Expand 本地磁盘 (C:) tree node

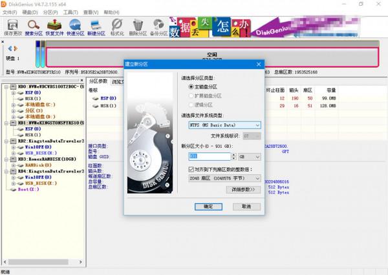[14, 105]
